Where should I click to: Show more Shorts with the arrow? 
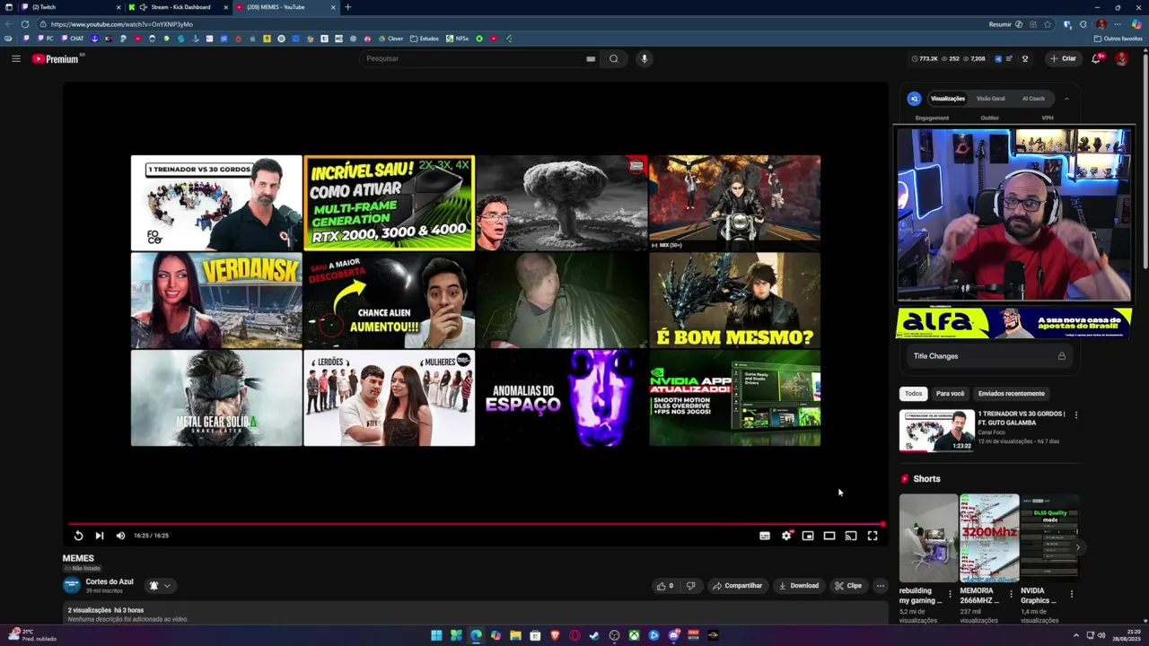click(x=1078, y=546)
